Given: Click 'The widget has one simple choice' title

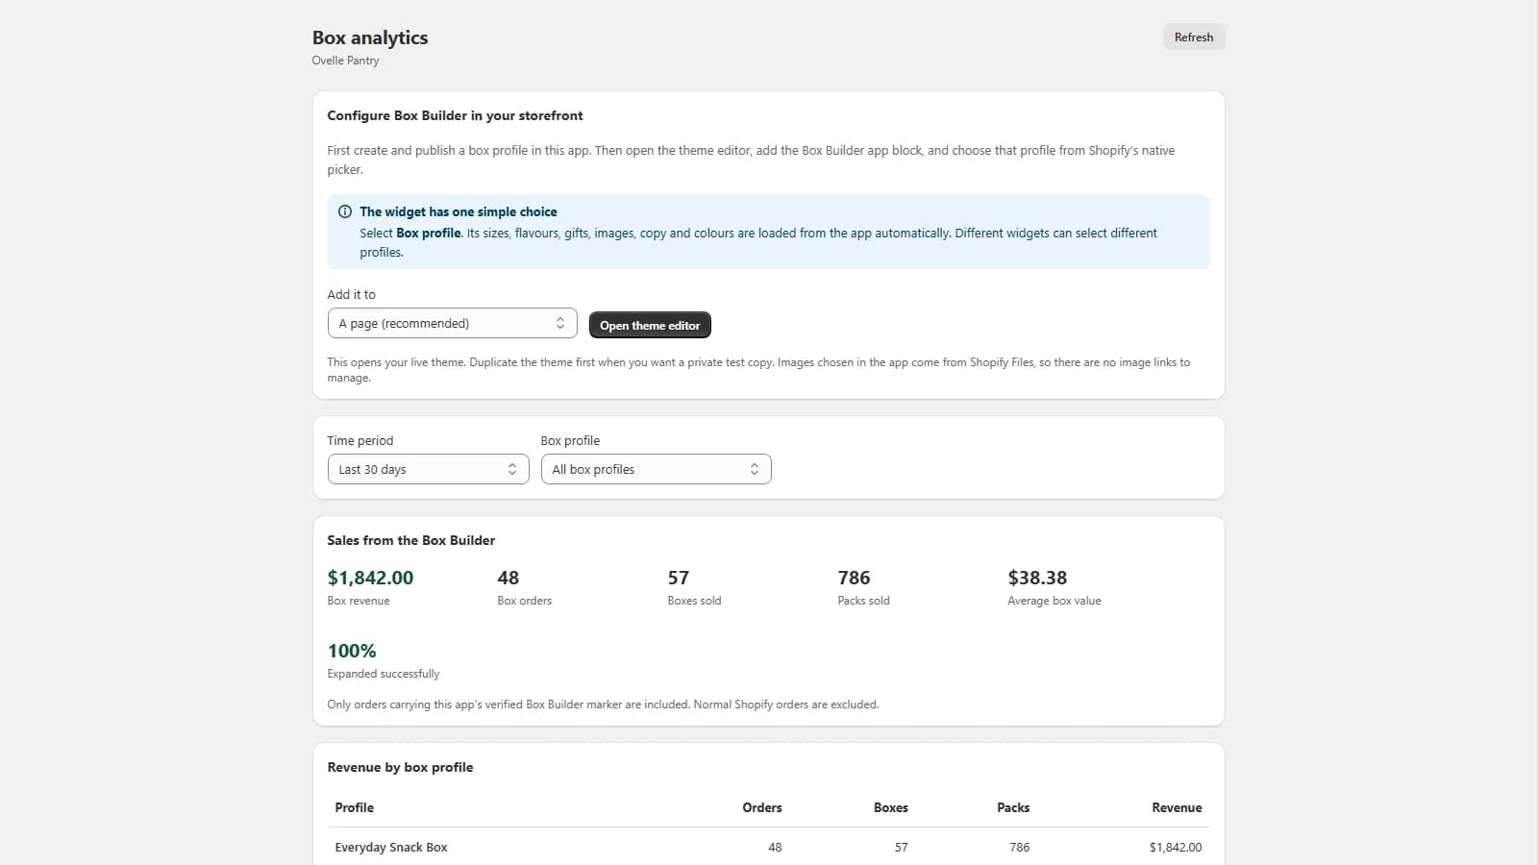Looking at the screenshot, I should pos(459,211).
